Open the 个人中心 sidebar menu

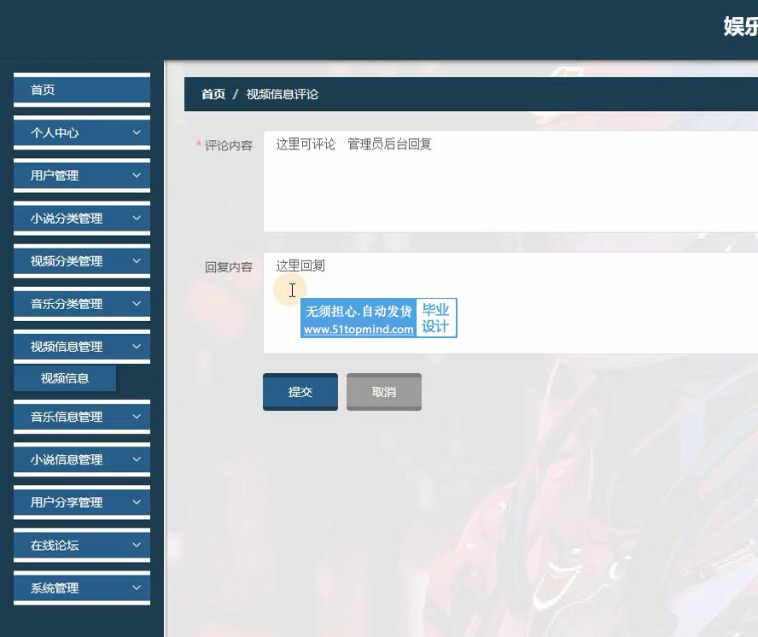coord(82,132)
